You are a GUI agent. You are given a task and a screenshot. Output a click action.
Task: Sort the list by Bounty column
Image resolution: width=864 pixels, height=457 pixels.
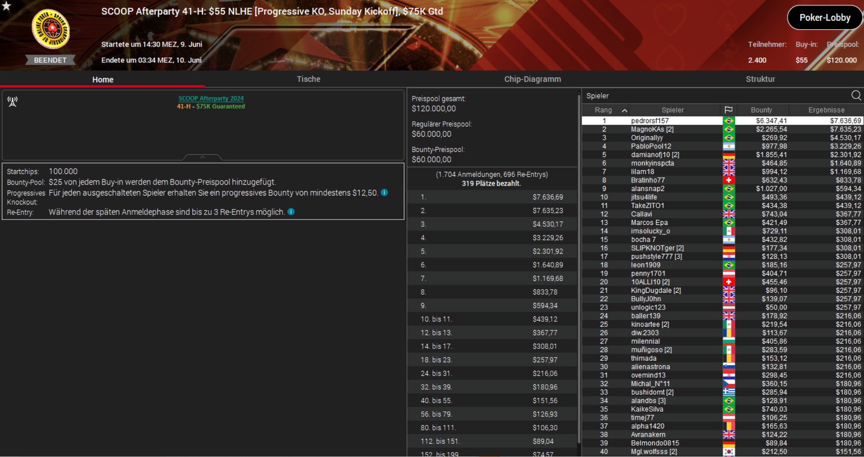coord(761,110)
